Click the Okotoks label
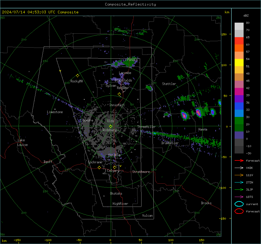 (116, 194)
